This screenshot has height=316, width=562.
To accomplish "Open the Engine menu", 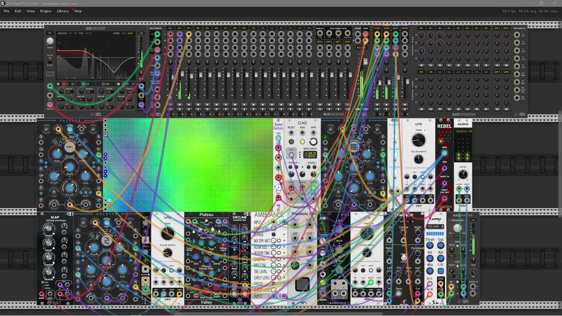I will pos(46,11).
